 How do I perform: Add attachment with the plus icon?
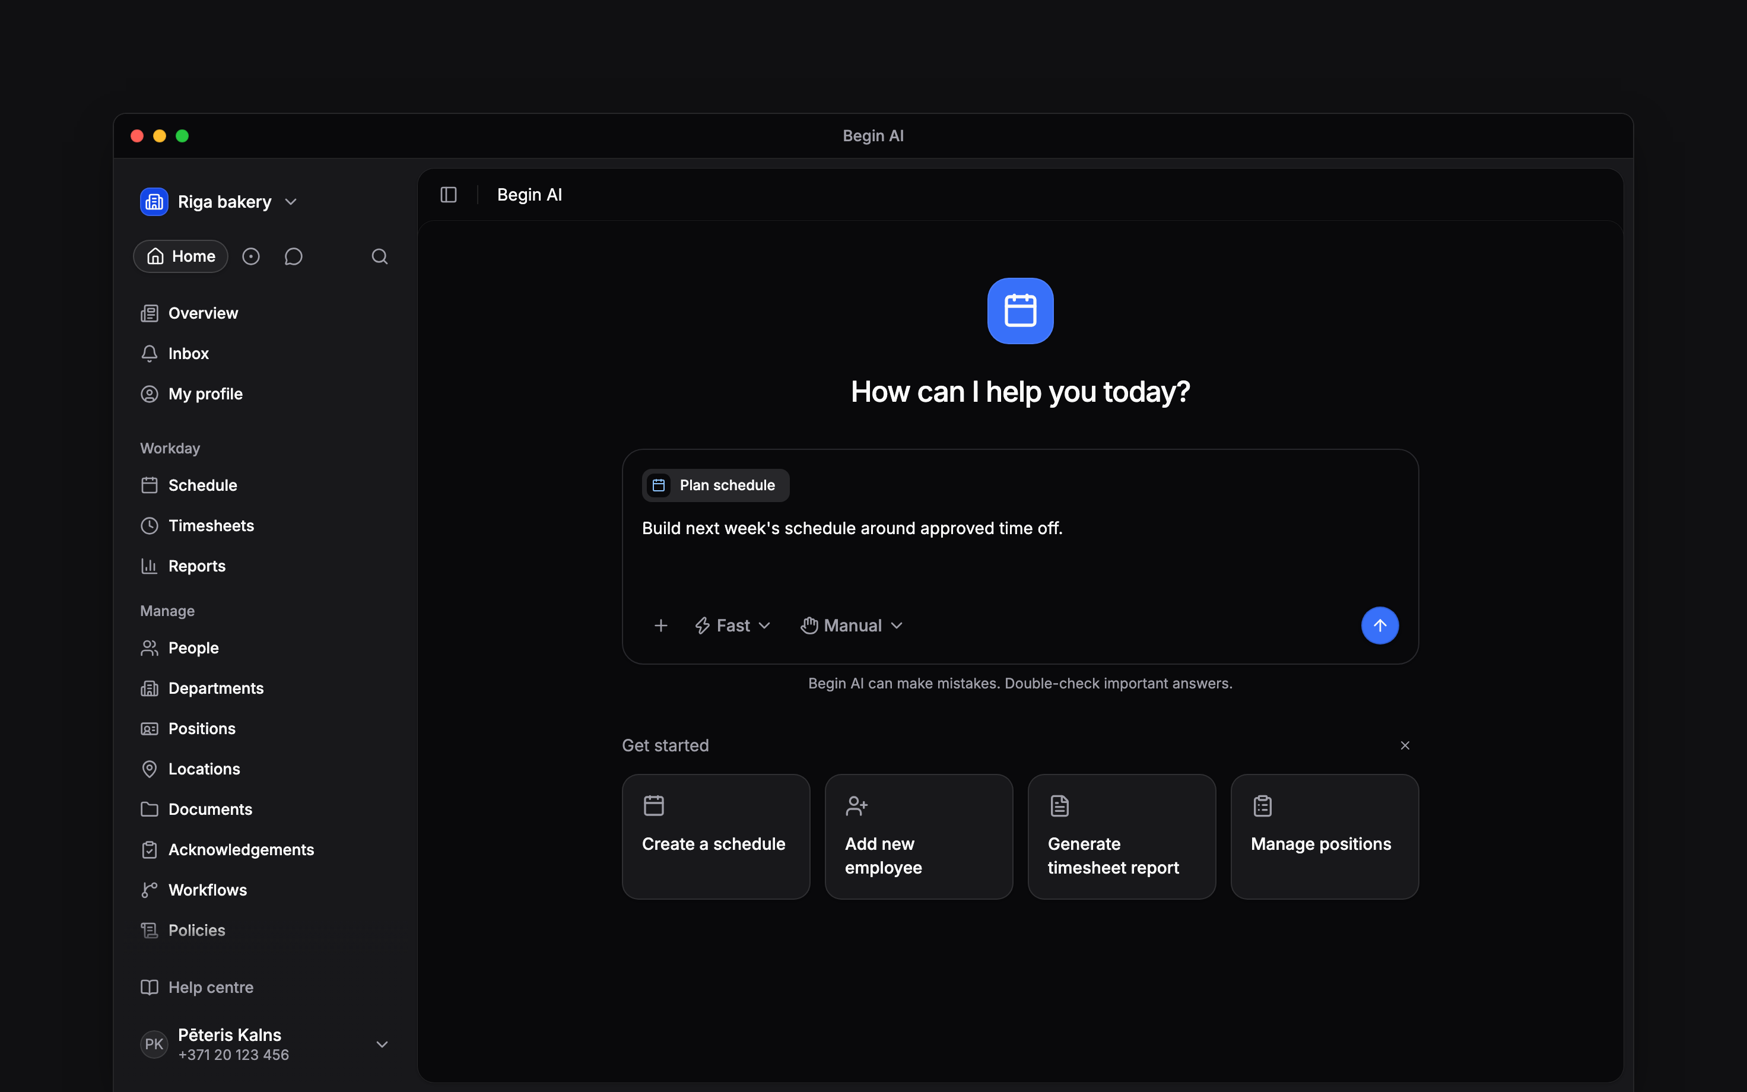coord(660,626)
